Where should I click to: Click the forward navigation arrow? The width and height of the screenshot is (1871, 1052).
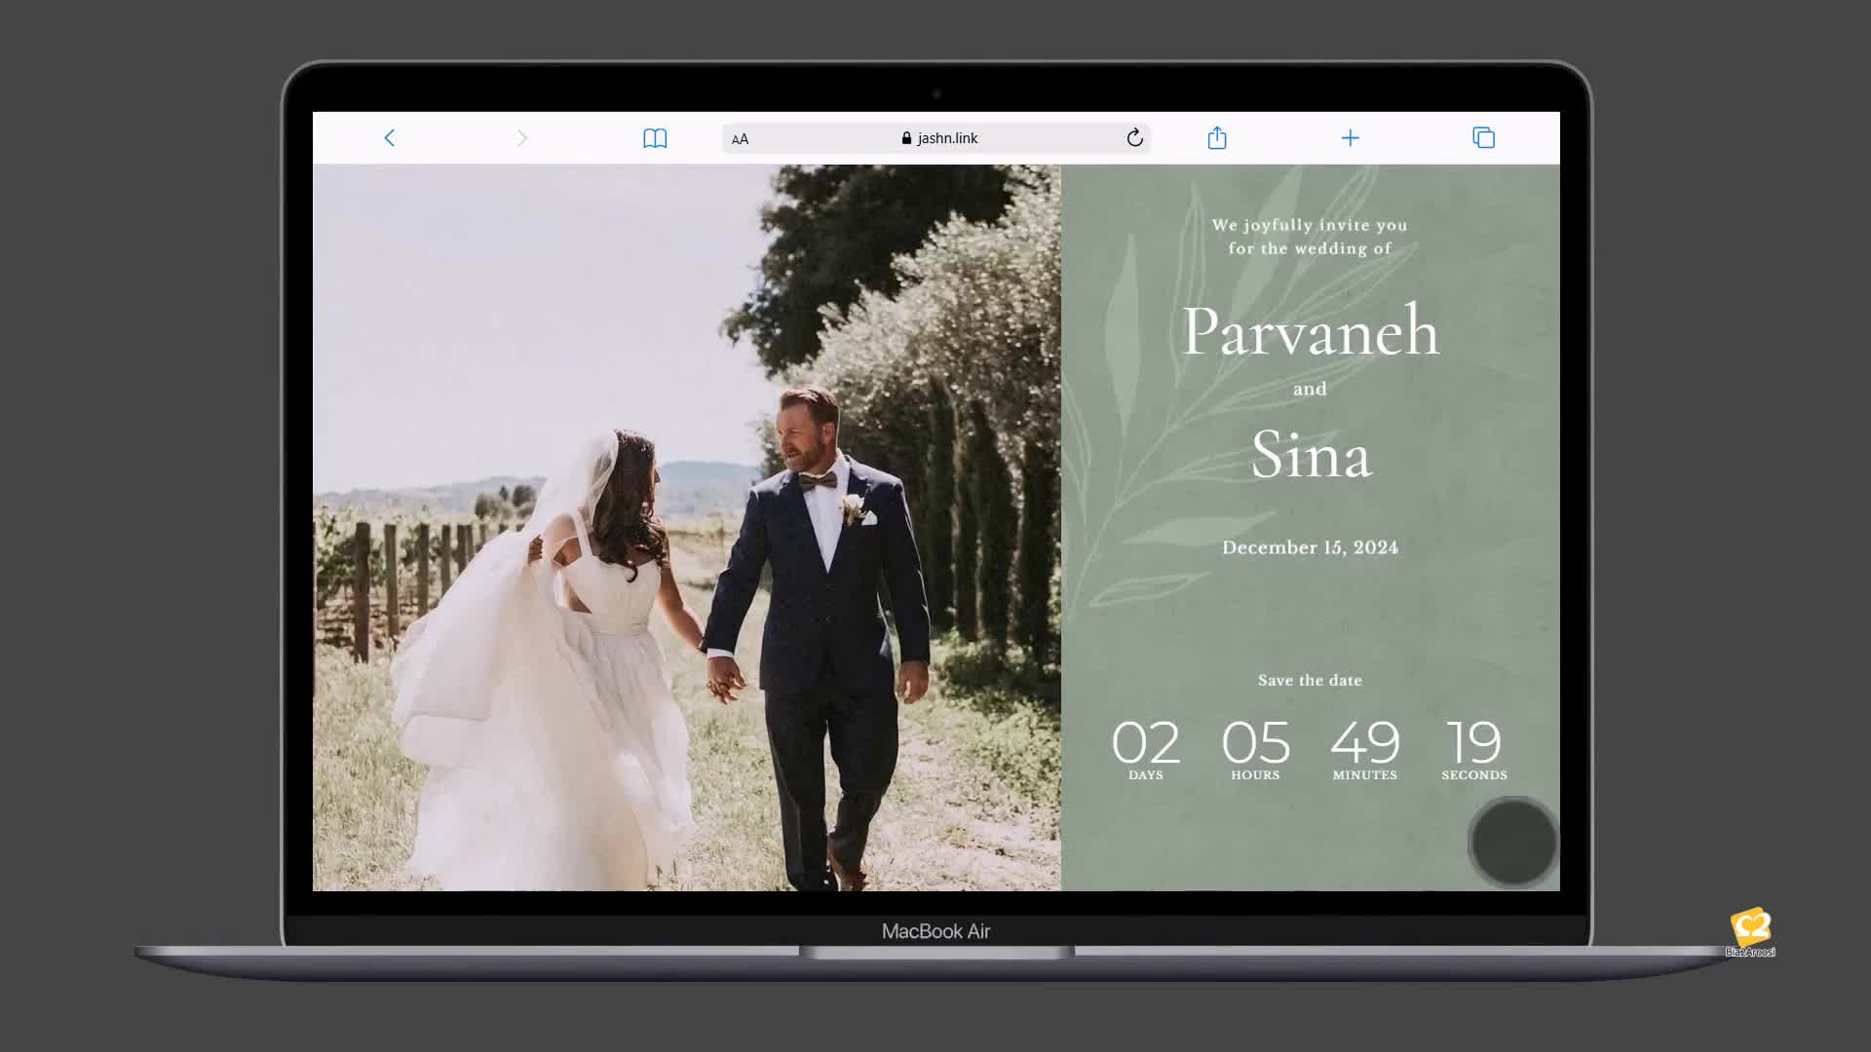click(522, 138)
